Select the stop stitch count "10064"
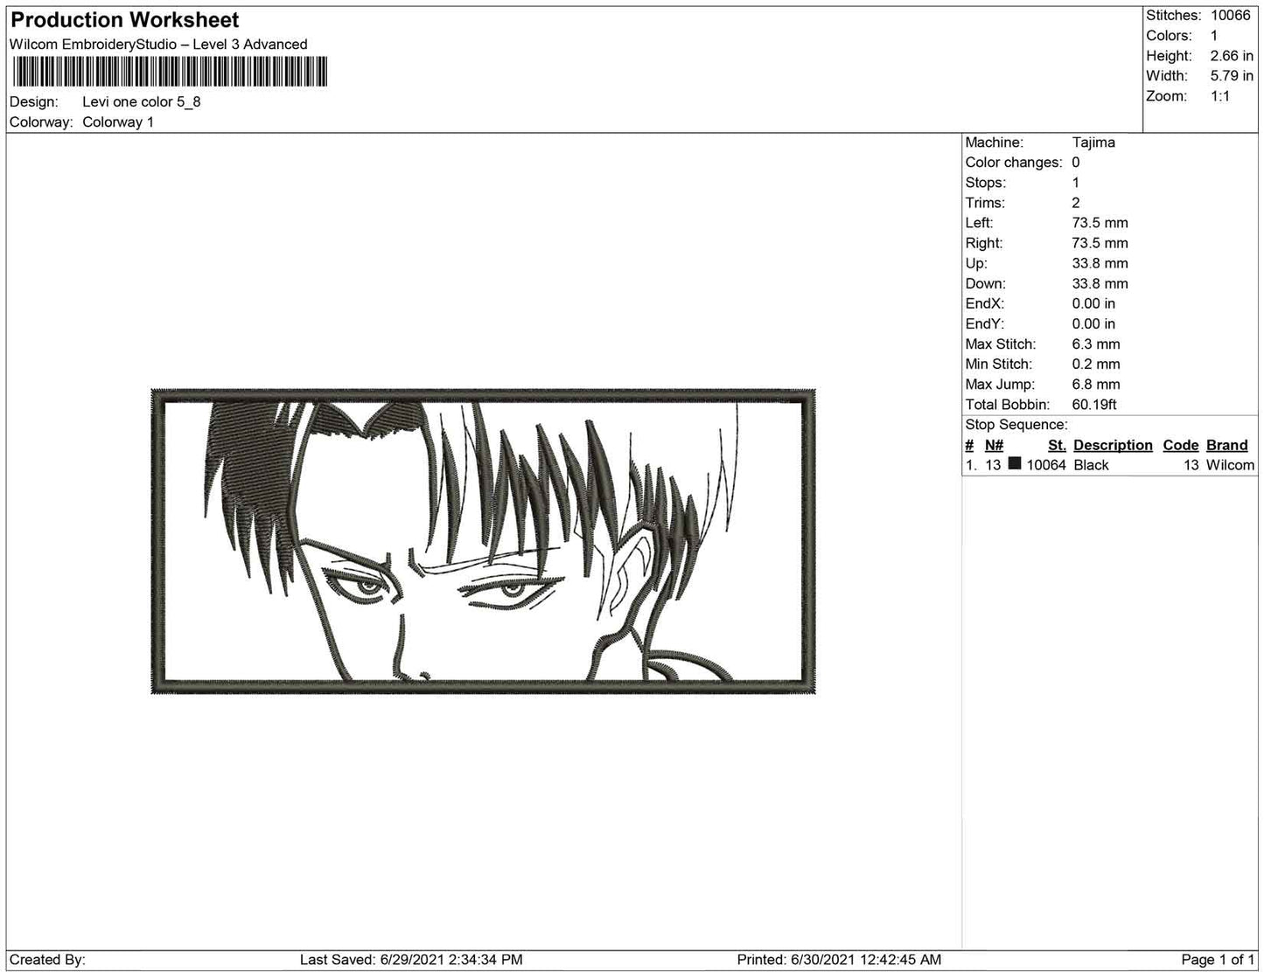The image size is (1264, 972). (1046, 465)
